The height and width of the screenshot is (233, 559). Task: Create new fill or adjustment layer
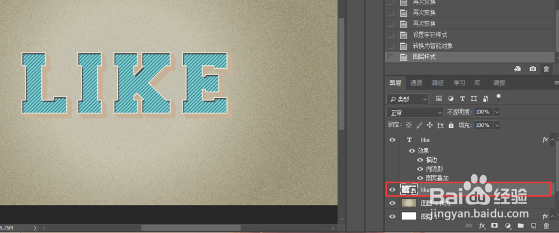pos(508,226)
